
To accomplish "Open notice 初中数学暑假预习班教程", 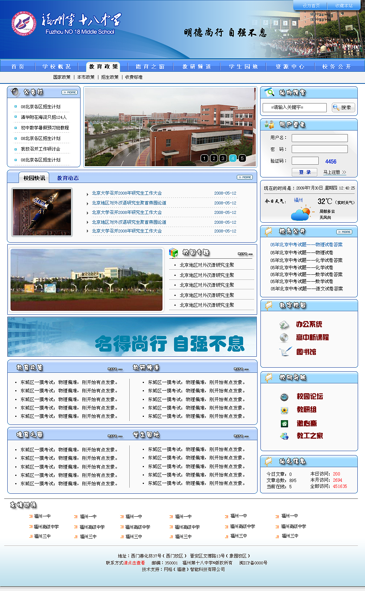I will pyautogui.click(x=45, y=128).
